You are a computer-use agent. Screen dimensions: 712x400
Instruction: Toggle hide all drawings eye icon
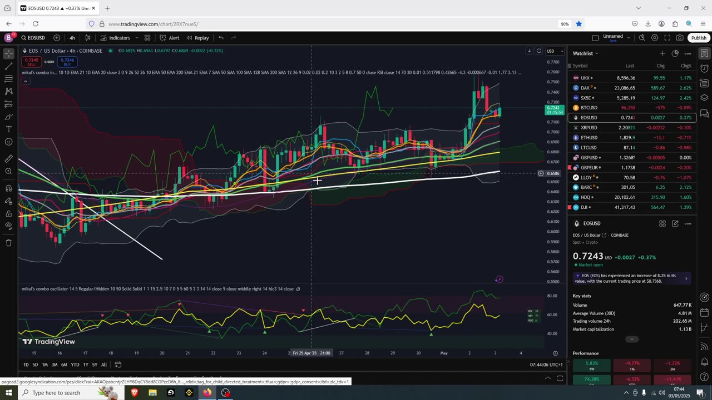point(8,226)
